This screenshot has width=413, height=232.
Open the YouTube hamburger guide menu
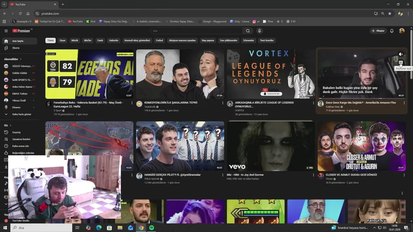tap(6, 31)
